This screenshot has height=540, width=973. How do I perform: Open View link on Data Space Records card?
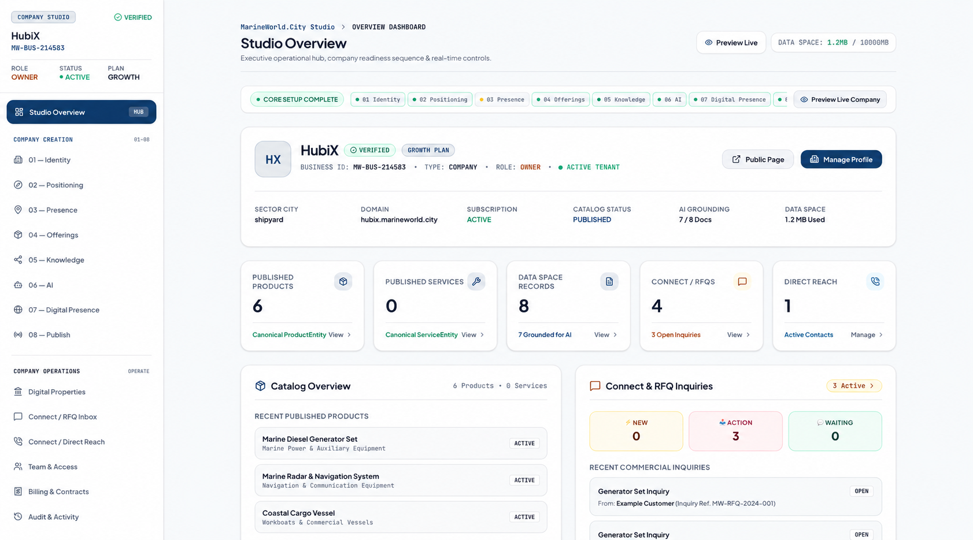click(x=606, y=335)
